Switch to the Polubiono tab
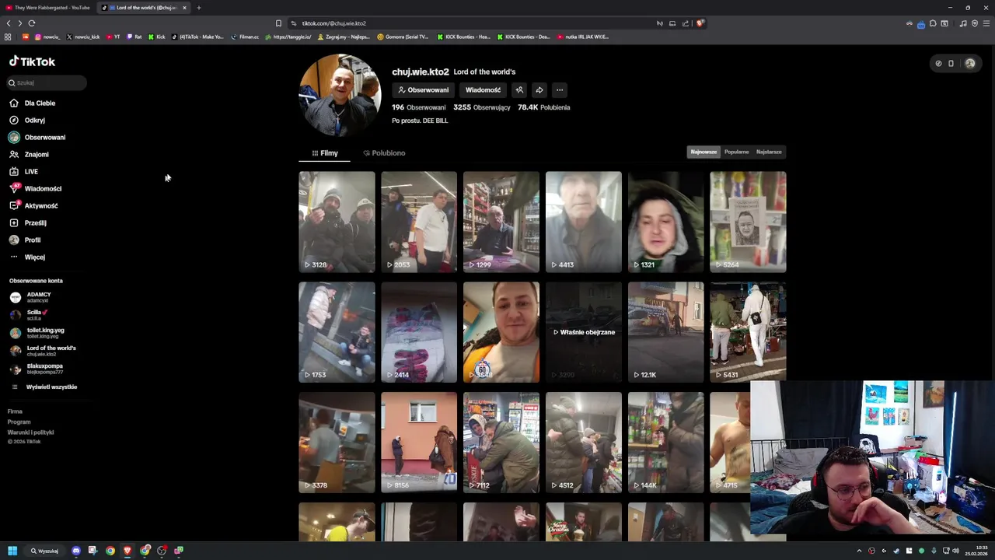 [384, 153]
